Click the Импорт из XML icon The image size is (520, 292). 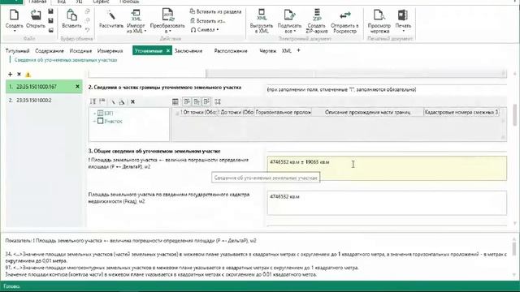point(136,15)
